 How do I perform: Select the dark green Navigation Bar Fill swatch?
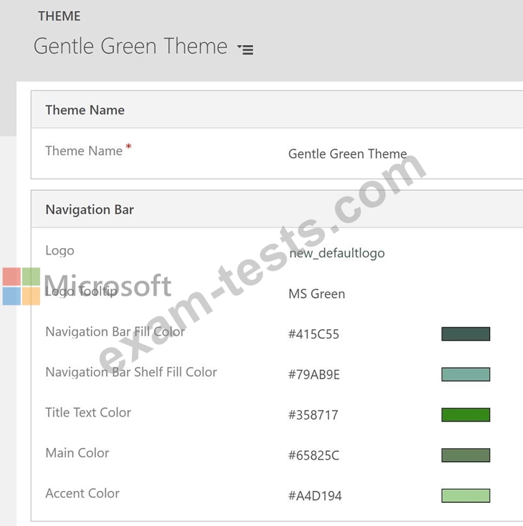click(x=466, y=334)
